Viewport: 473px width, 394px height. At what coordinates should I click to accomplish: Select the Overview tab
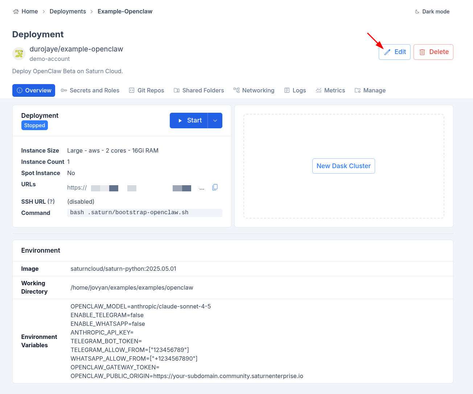click(x=34, y=91)
